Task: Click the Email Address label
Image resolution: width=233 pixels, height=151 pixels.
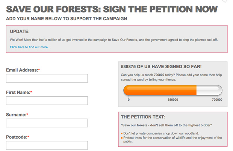Action: [22, 70]
